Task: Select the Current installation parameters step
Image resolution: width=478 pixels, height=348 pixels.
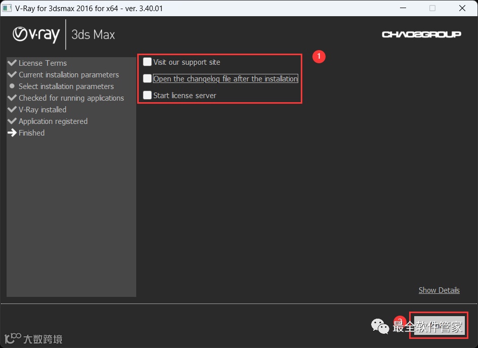Action: coord(69,74)
